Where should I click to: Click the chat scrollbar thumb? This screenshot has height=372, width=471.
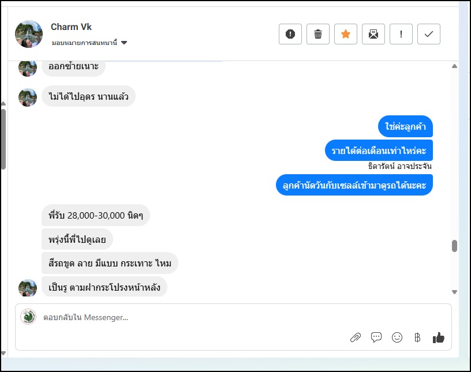[454, 246]
